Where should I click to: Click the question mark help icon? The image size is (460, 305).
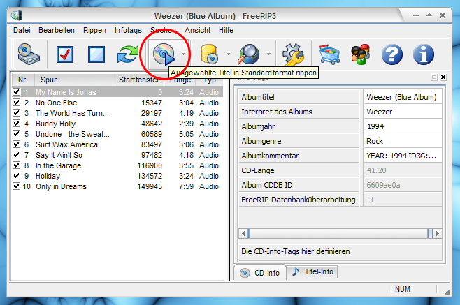tap(392, 54)
